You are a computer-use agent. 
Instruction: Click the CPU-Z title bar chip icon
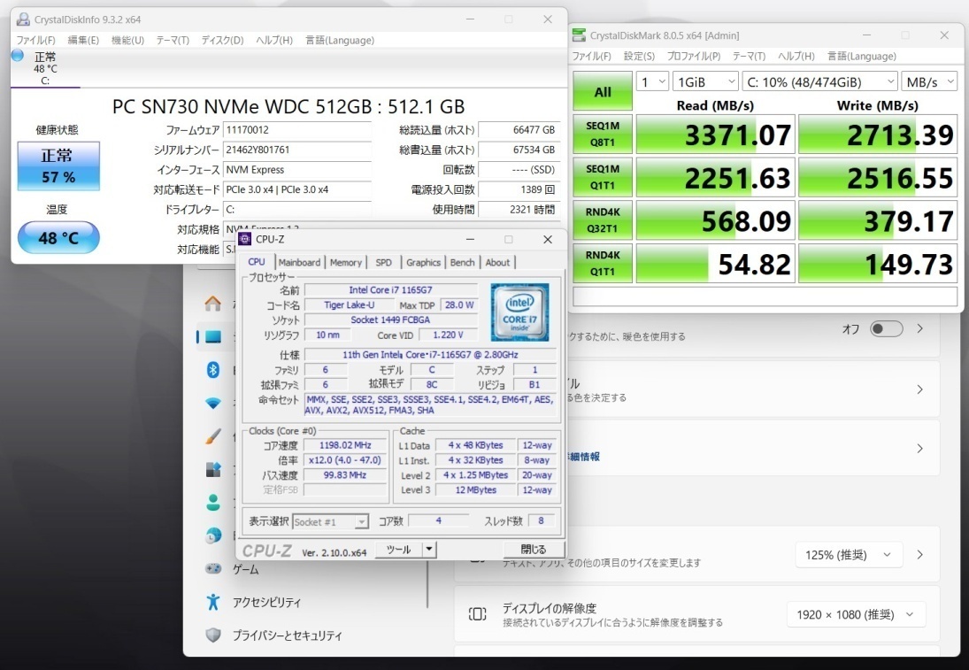click(245, 239)
